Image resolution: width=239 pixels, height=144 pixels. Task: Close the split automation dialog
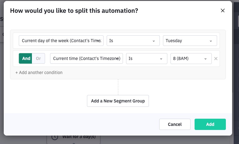[223, 11]
